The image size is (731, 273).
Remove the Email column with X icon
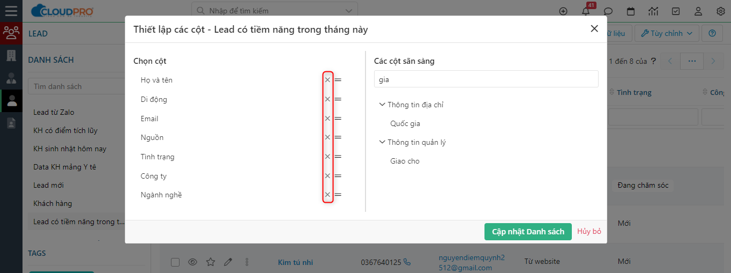click(x=327, y=119)
